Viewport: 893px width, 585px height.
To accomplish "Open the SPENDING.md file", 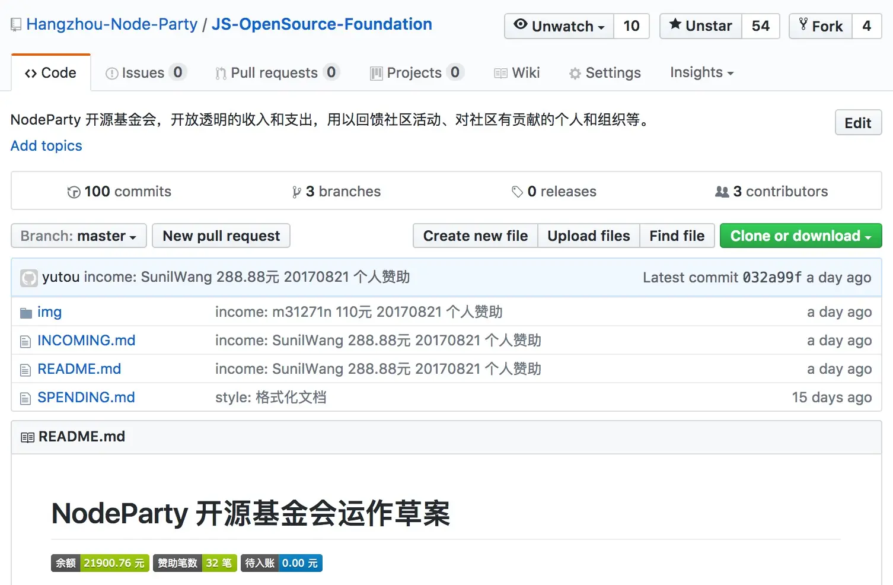I will click(86, 398).
